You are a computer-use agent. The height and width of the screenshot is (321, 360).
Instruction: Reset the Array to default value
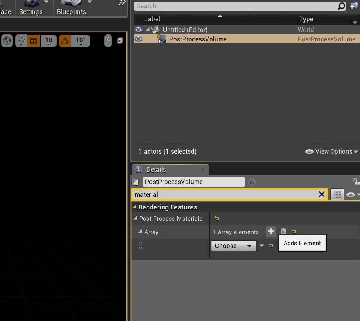(294, 232)
